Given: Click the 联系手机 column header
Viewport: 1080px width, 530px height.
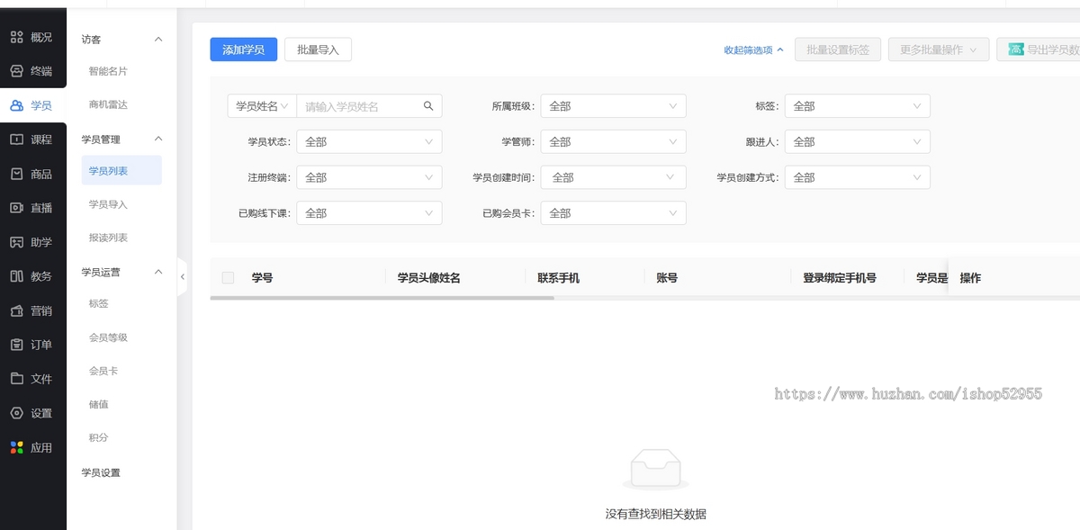Looking at the screenshot, I should 559,278.
